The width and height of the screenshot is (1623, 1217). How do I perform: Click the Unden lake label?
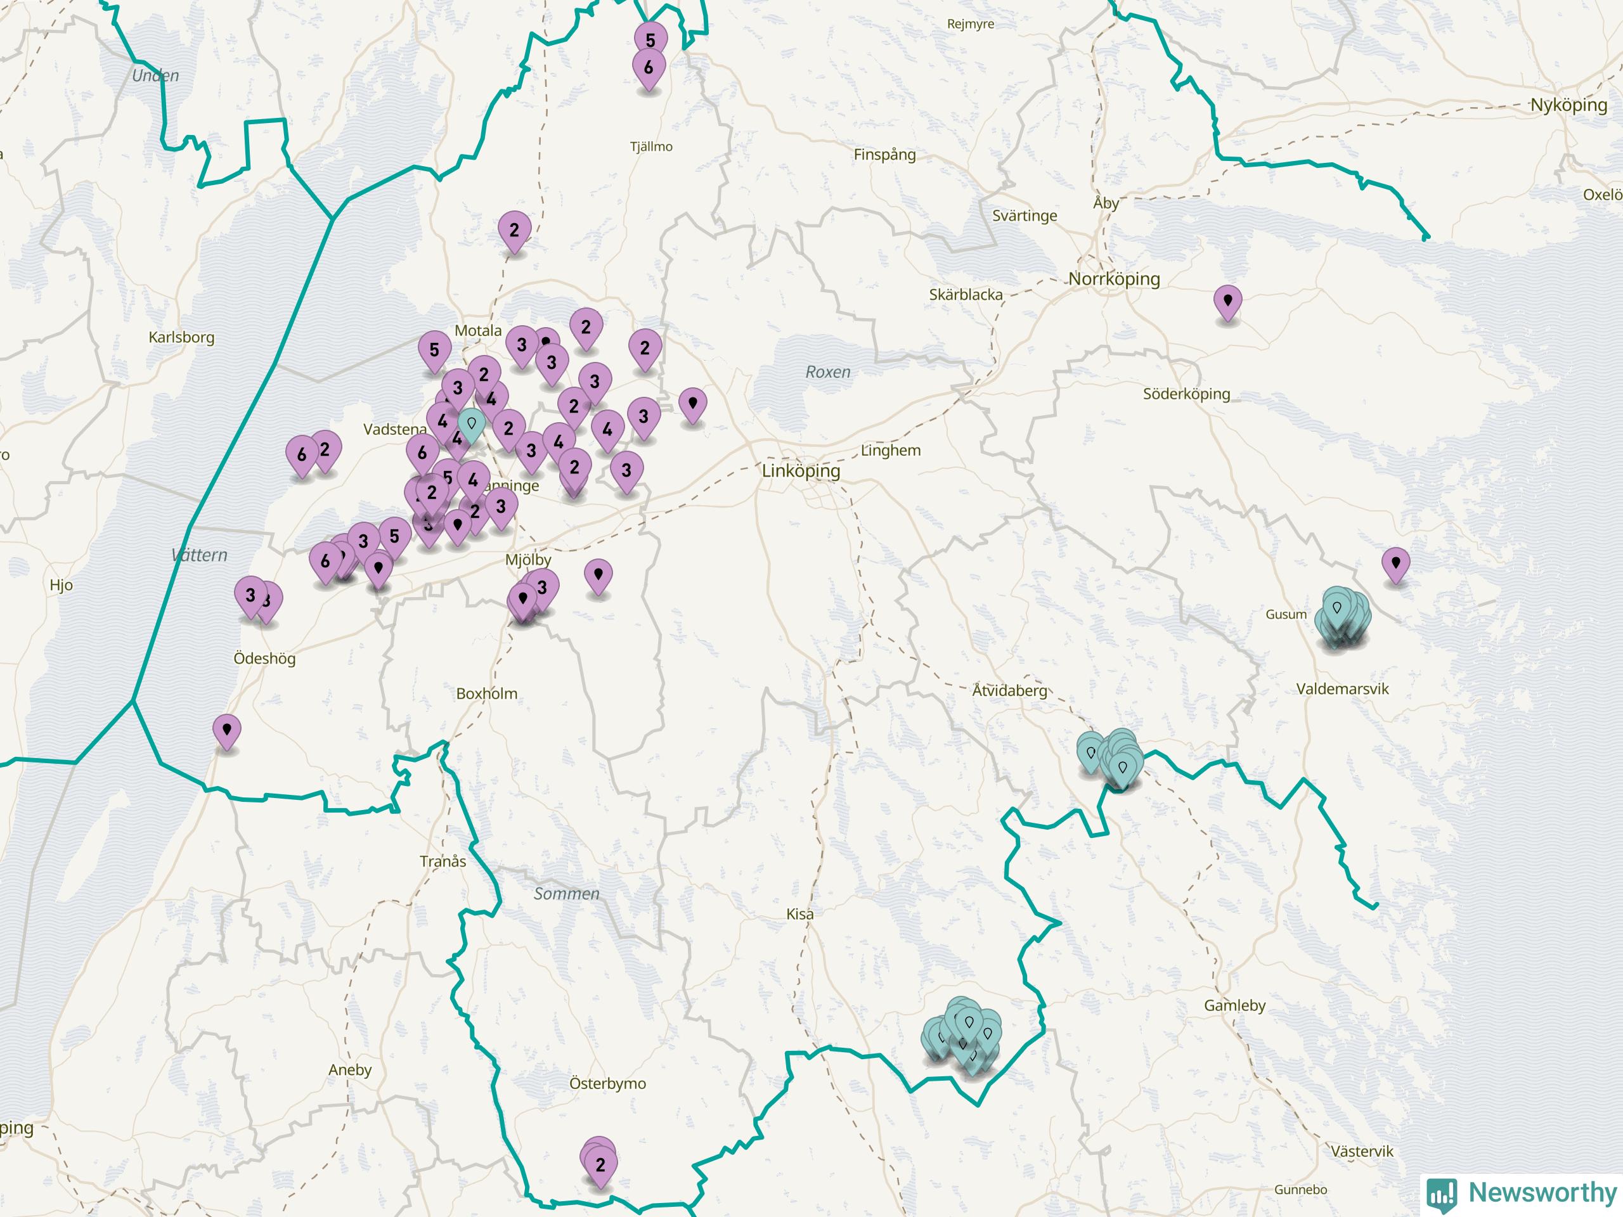(155, 75)
